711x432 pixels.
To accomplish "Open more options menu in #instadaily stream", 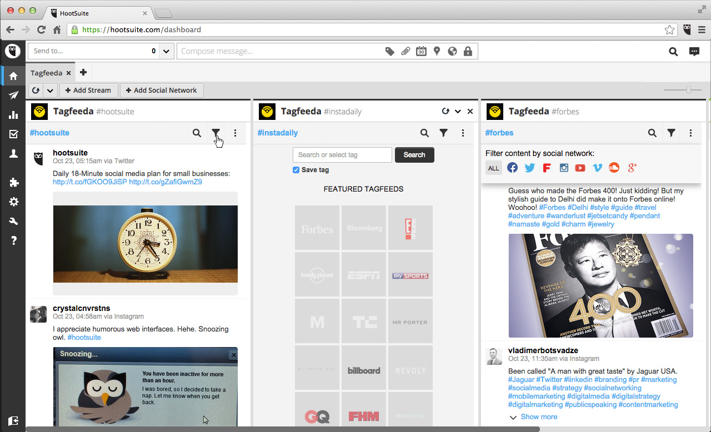I will pyautogui.click(x=463, y=133).
